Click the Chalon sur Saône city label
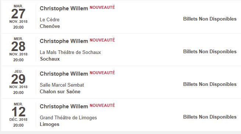Image resolution: width=241 pixels, height=134 pixels. (60, 91)
